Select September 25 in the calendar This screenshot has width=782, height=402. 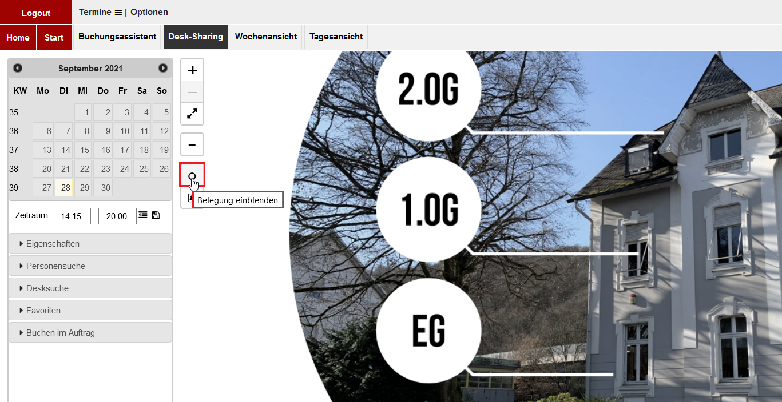click(142, 169)
